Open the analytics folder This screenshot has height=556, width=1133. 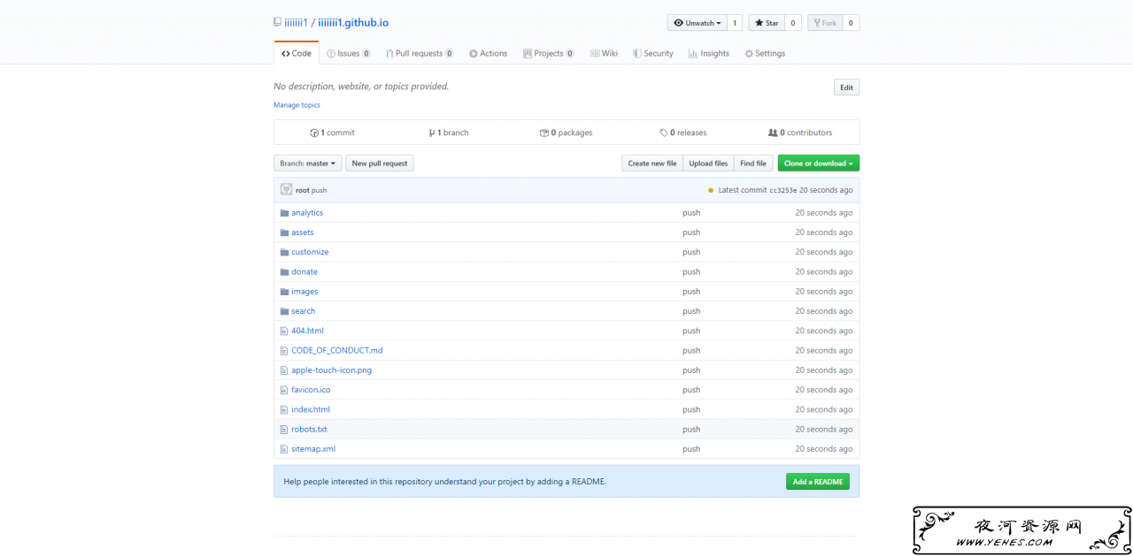coord(307,213)
